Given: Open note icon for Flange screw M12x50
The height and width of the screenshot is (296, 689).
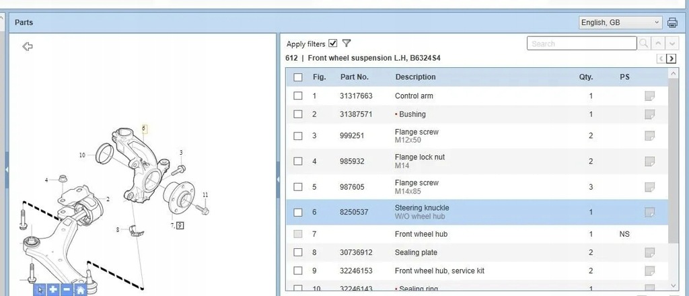Looking at the screenshot, I should (649, 136).
